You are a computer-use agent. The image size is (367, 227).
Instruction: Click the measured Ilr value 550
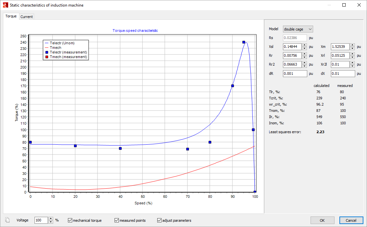343,117
